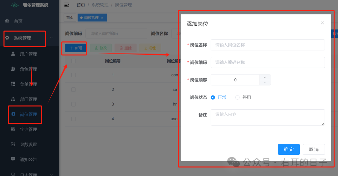Select the 停用 status radio button

point(238,97)
